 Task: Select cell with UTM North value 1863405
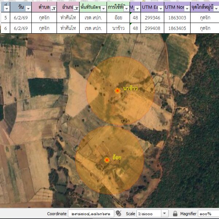coord(177,28)
